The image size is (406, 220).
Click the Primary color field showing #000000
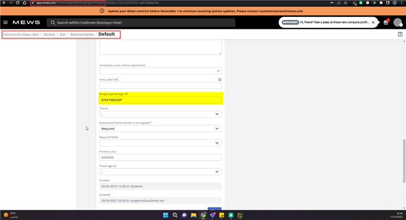pyautogui.click(x=160, y=158)
